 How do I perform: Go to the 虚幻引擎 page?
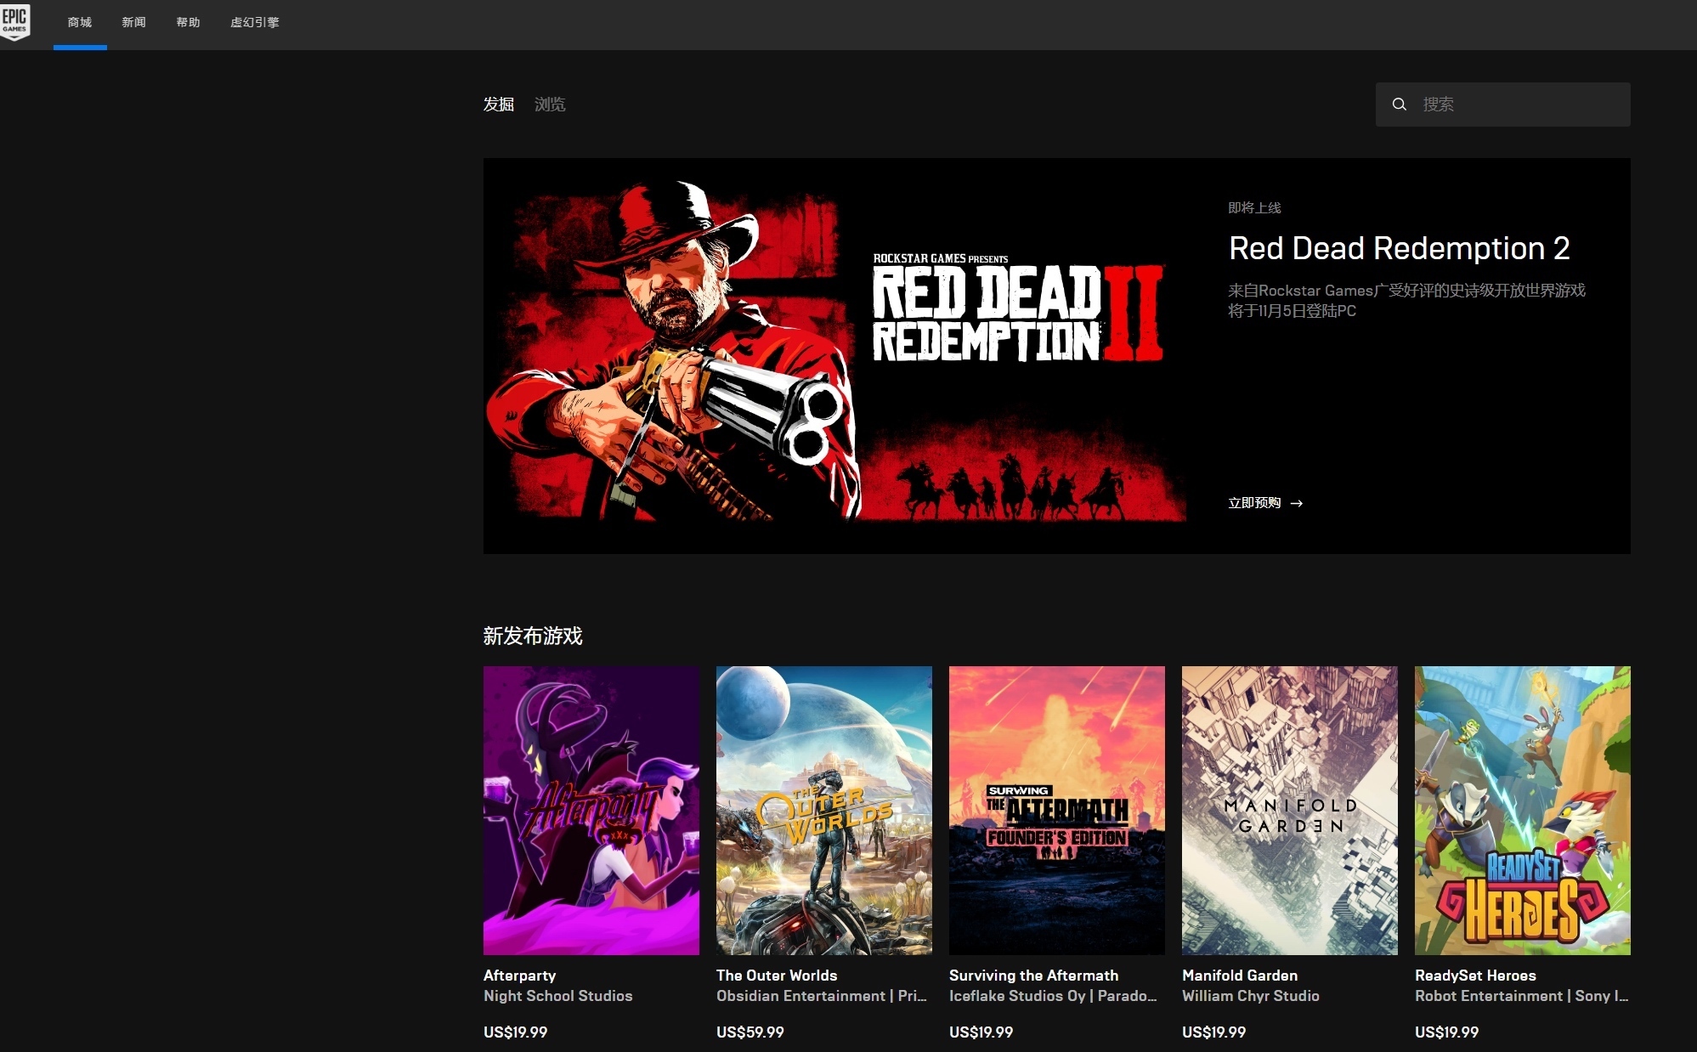pyautogui.click(x=254, y=23)
